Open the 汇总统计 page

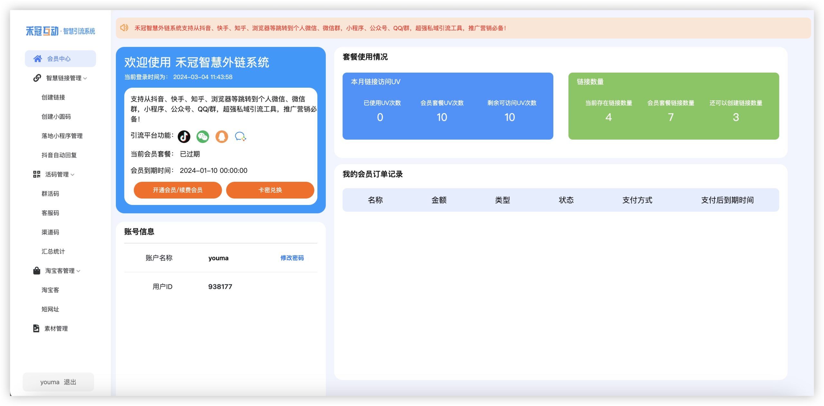(54, 251)
